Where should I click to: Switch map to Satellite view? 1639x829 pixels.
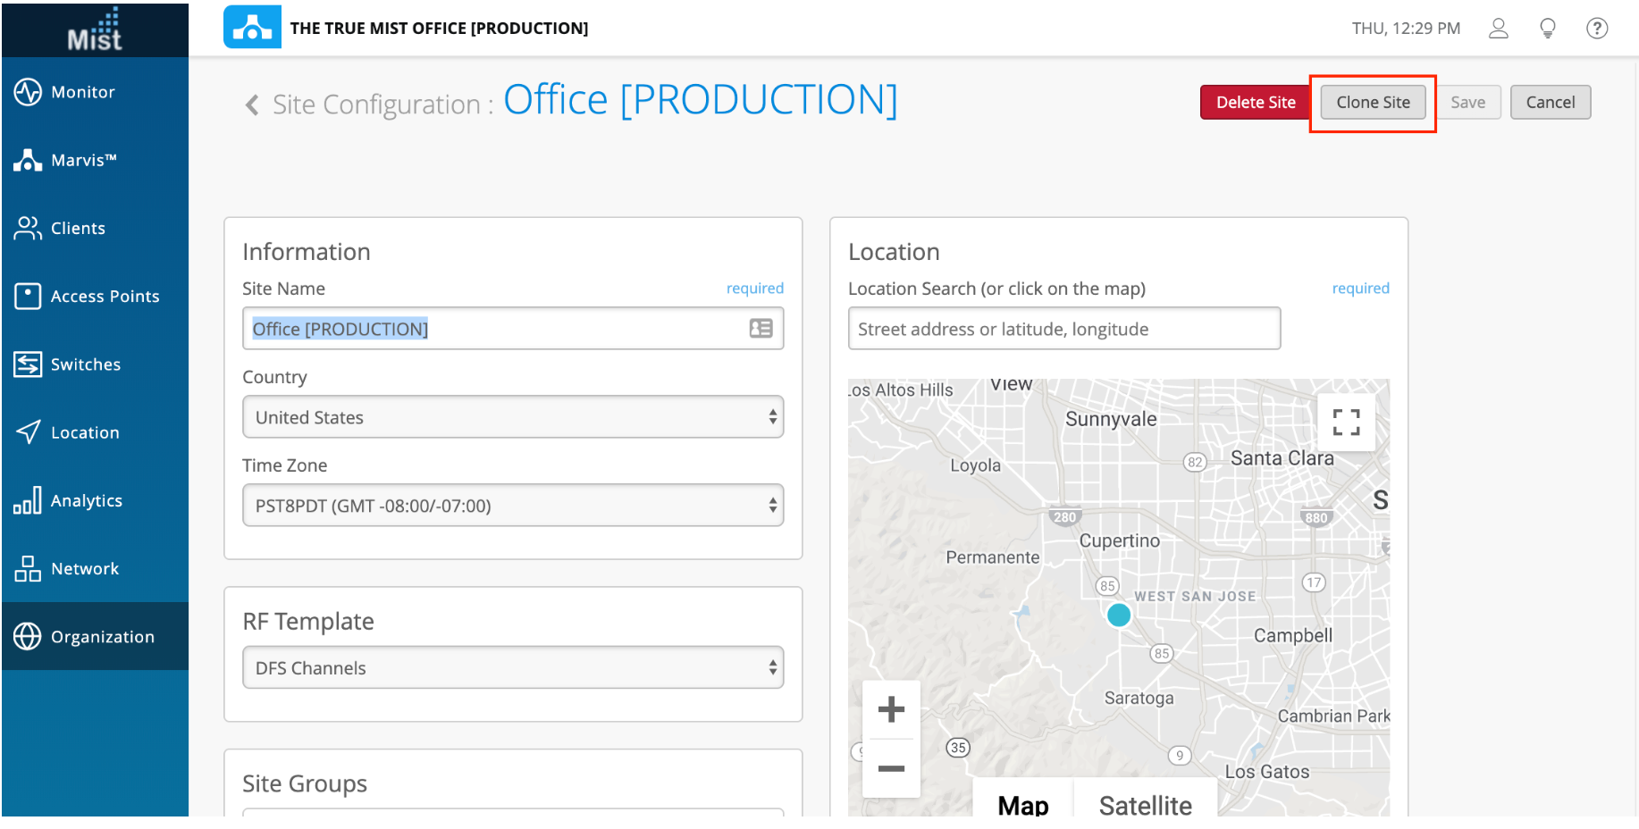pos(1145,804)
